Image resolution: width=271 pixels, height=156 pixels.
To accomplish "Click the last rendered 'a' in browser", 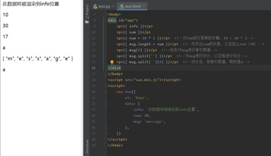I will click(4, 70).
